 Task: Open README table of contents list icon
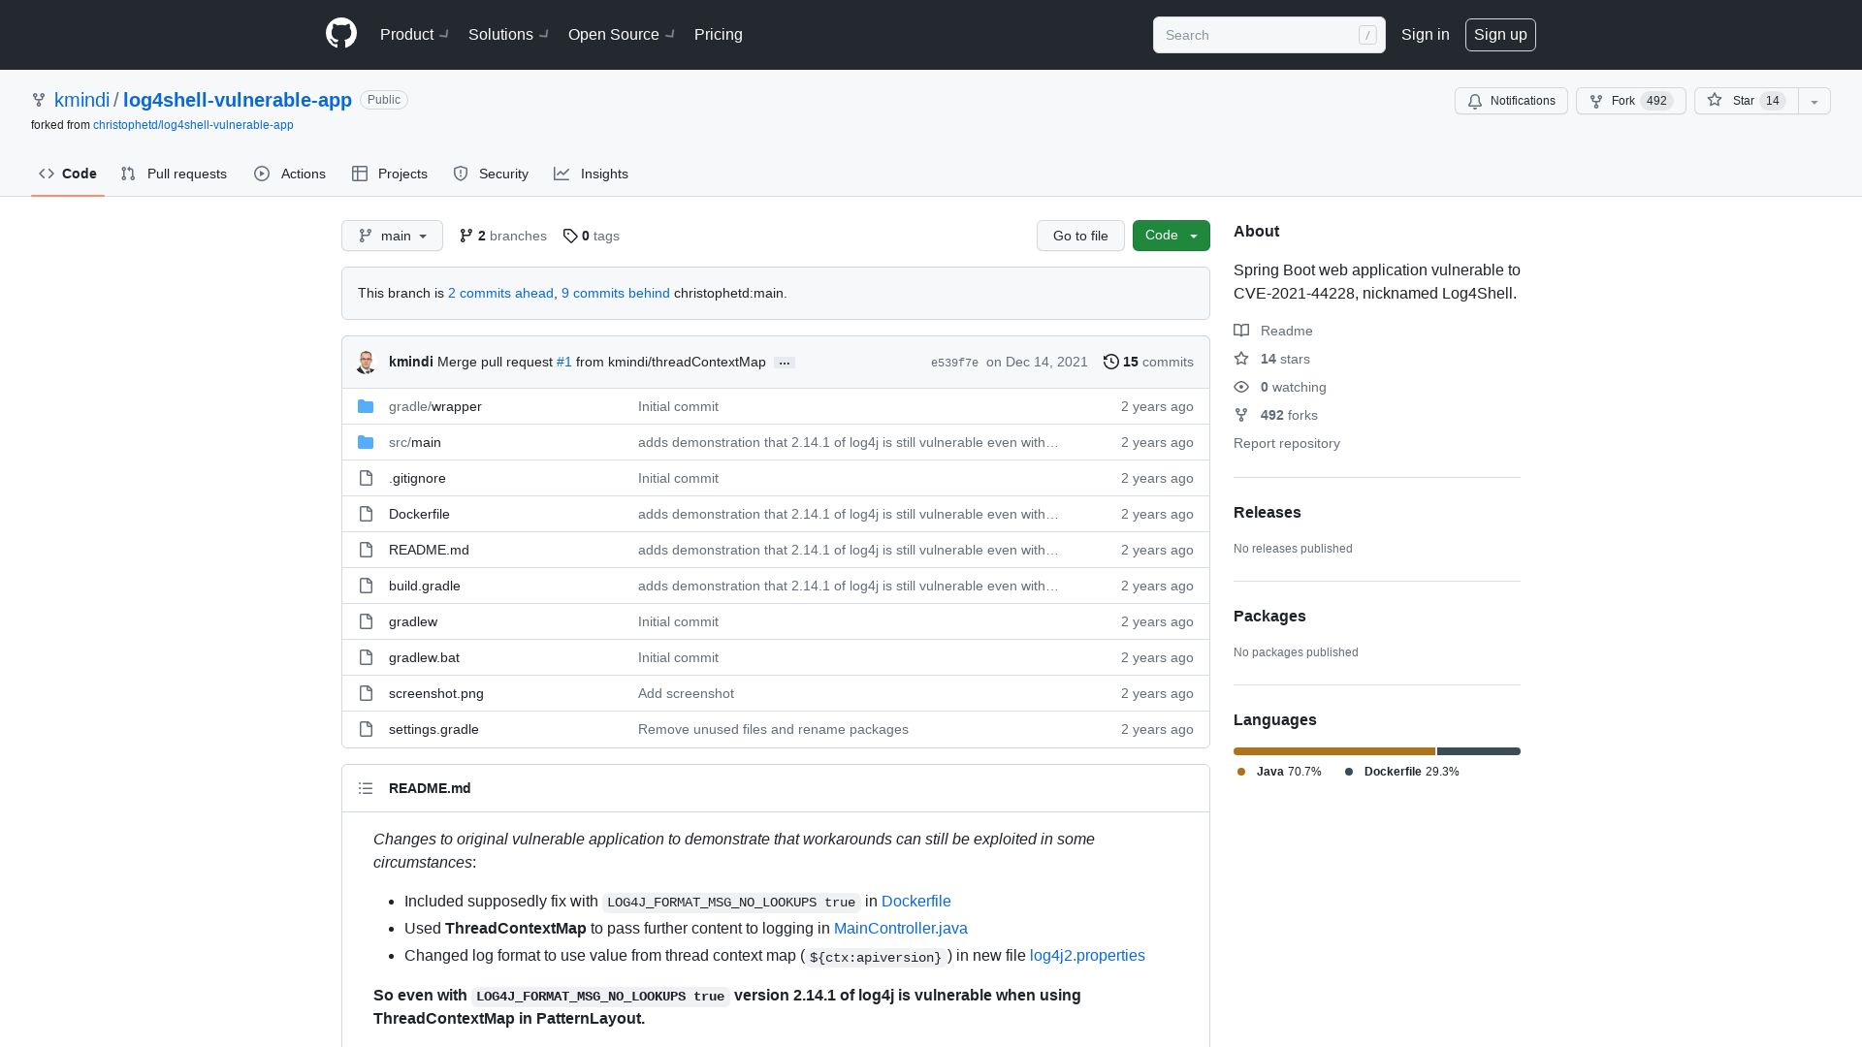point(366,788)
